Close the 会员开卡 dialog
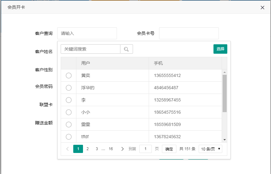Screen dimensions: 271x174 click(263, 8)
